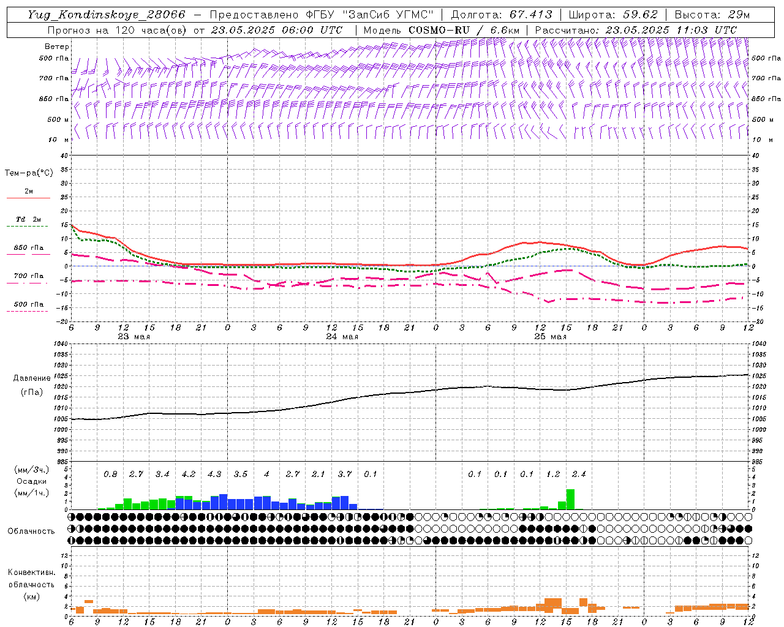Click the 4.3 precipitation total value

pos(214,474)
